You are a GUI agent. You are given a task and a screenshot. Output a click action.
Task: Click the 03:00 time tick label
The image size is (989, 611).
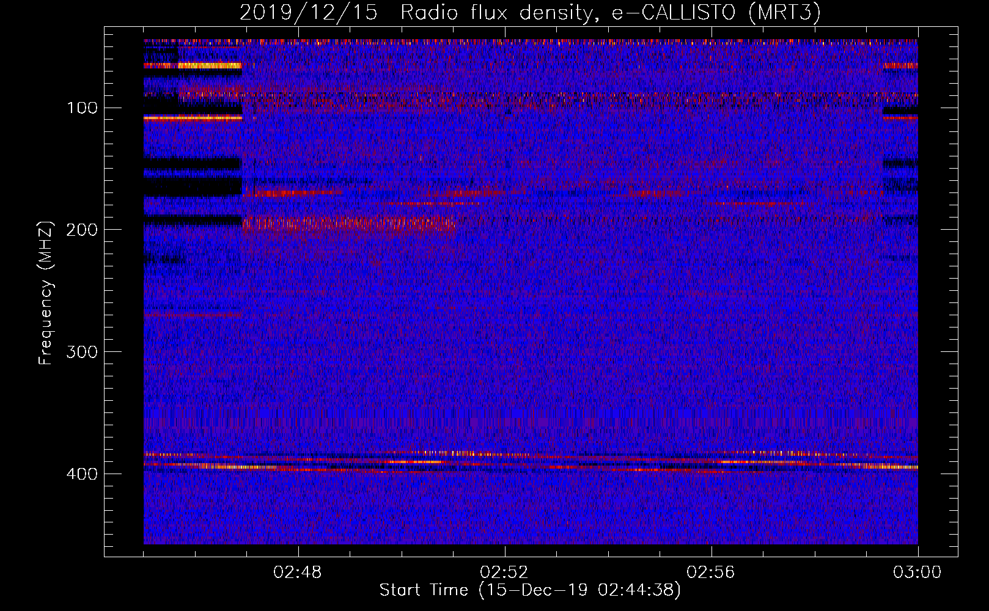tap(917, 573)
